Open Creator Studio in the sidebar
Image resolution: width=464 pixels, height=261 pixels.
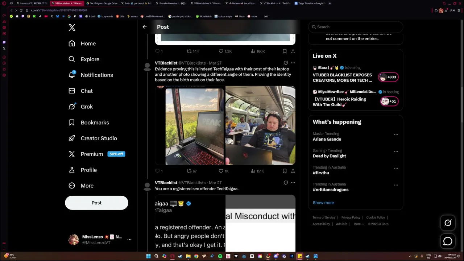point(93,138)
